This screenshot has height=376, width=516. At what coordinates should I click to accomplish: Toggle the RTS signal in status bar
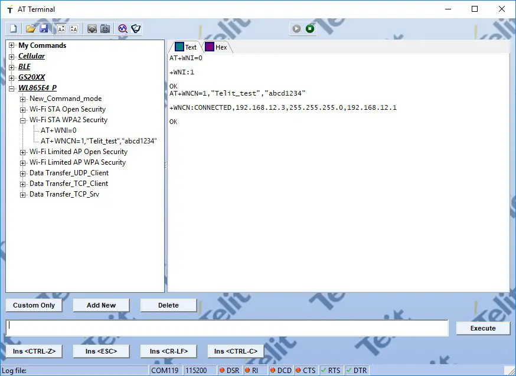click(331, 371)
